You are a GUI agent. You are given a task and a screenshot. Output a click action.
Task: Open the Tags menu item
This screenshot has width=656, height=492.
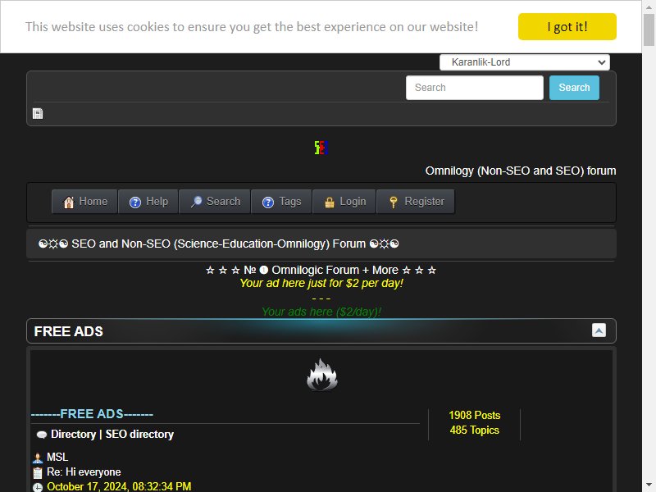tap(281, 202)
